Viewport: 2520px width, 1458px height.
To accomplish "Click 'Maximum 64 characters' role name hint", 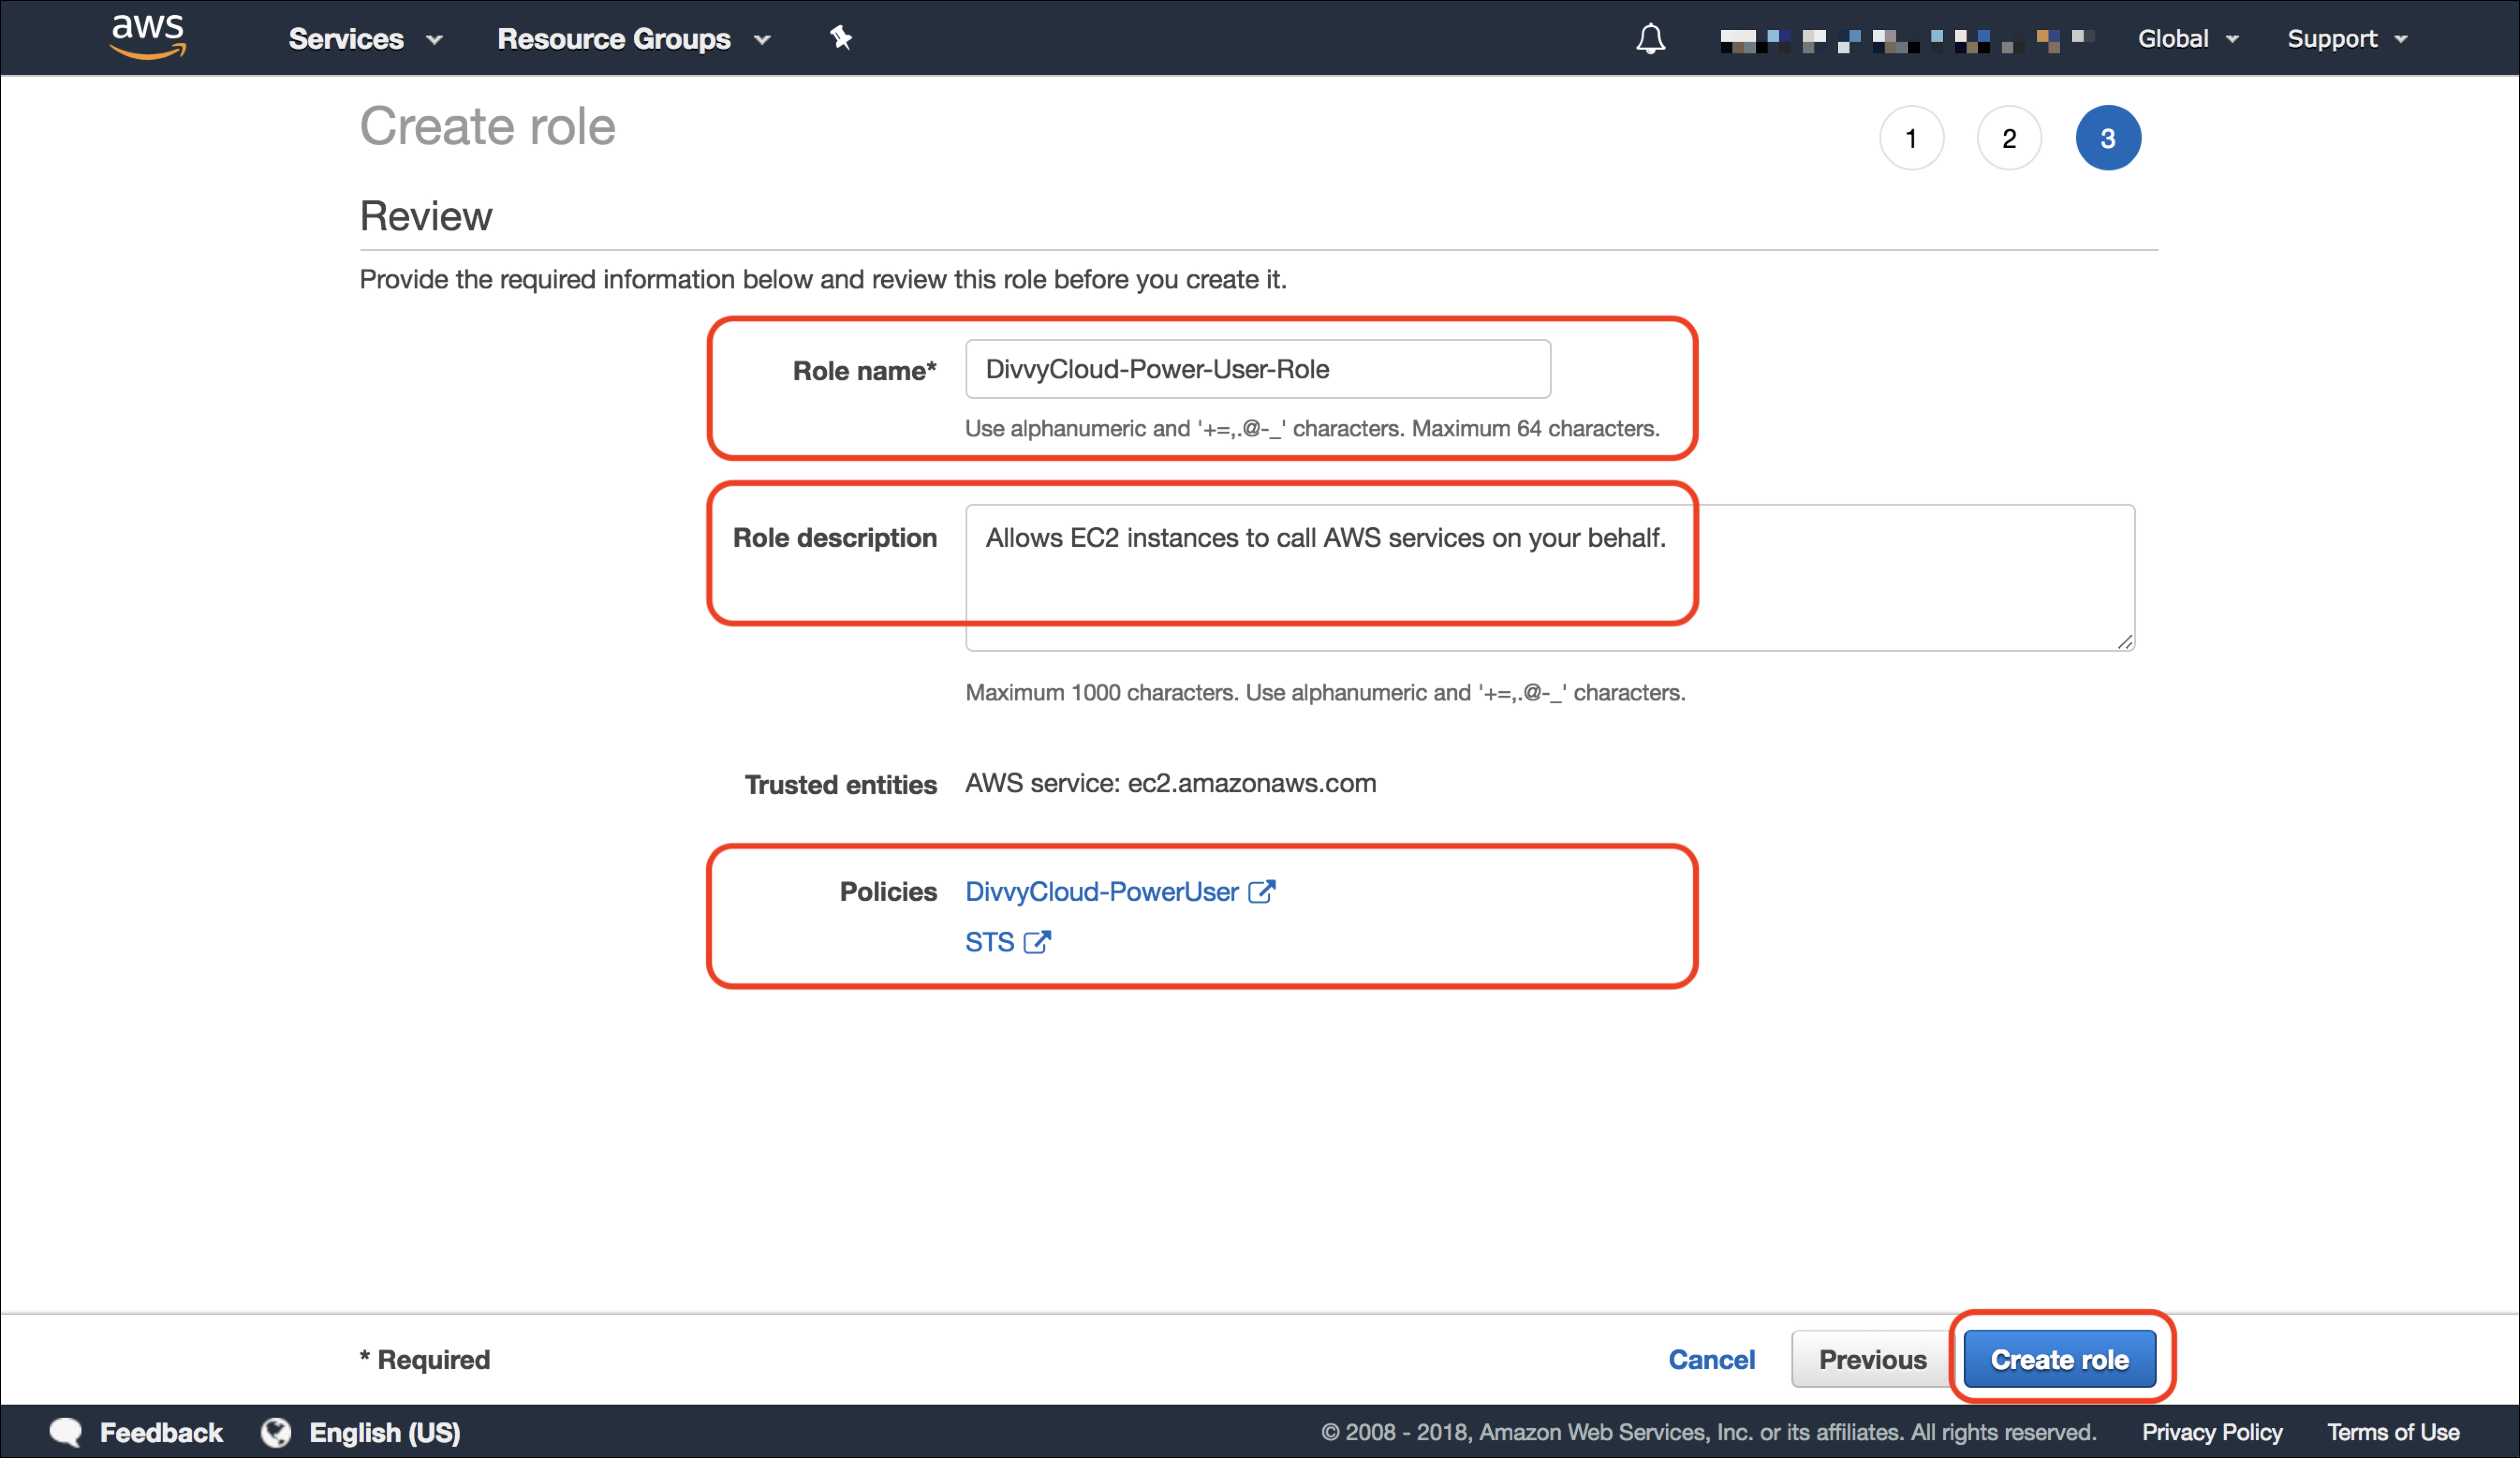I will [x=1311, y=428].
